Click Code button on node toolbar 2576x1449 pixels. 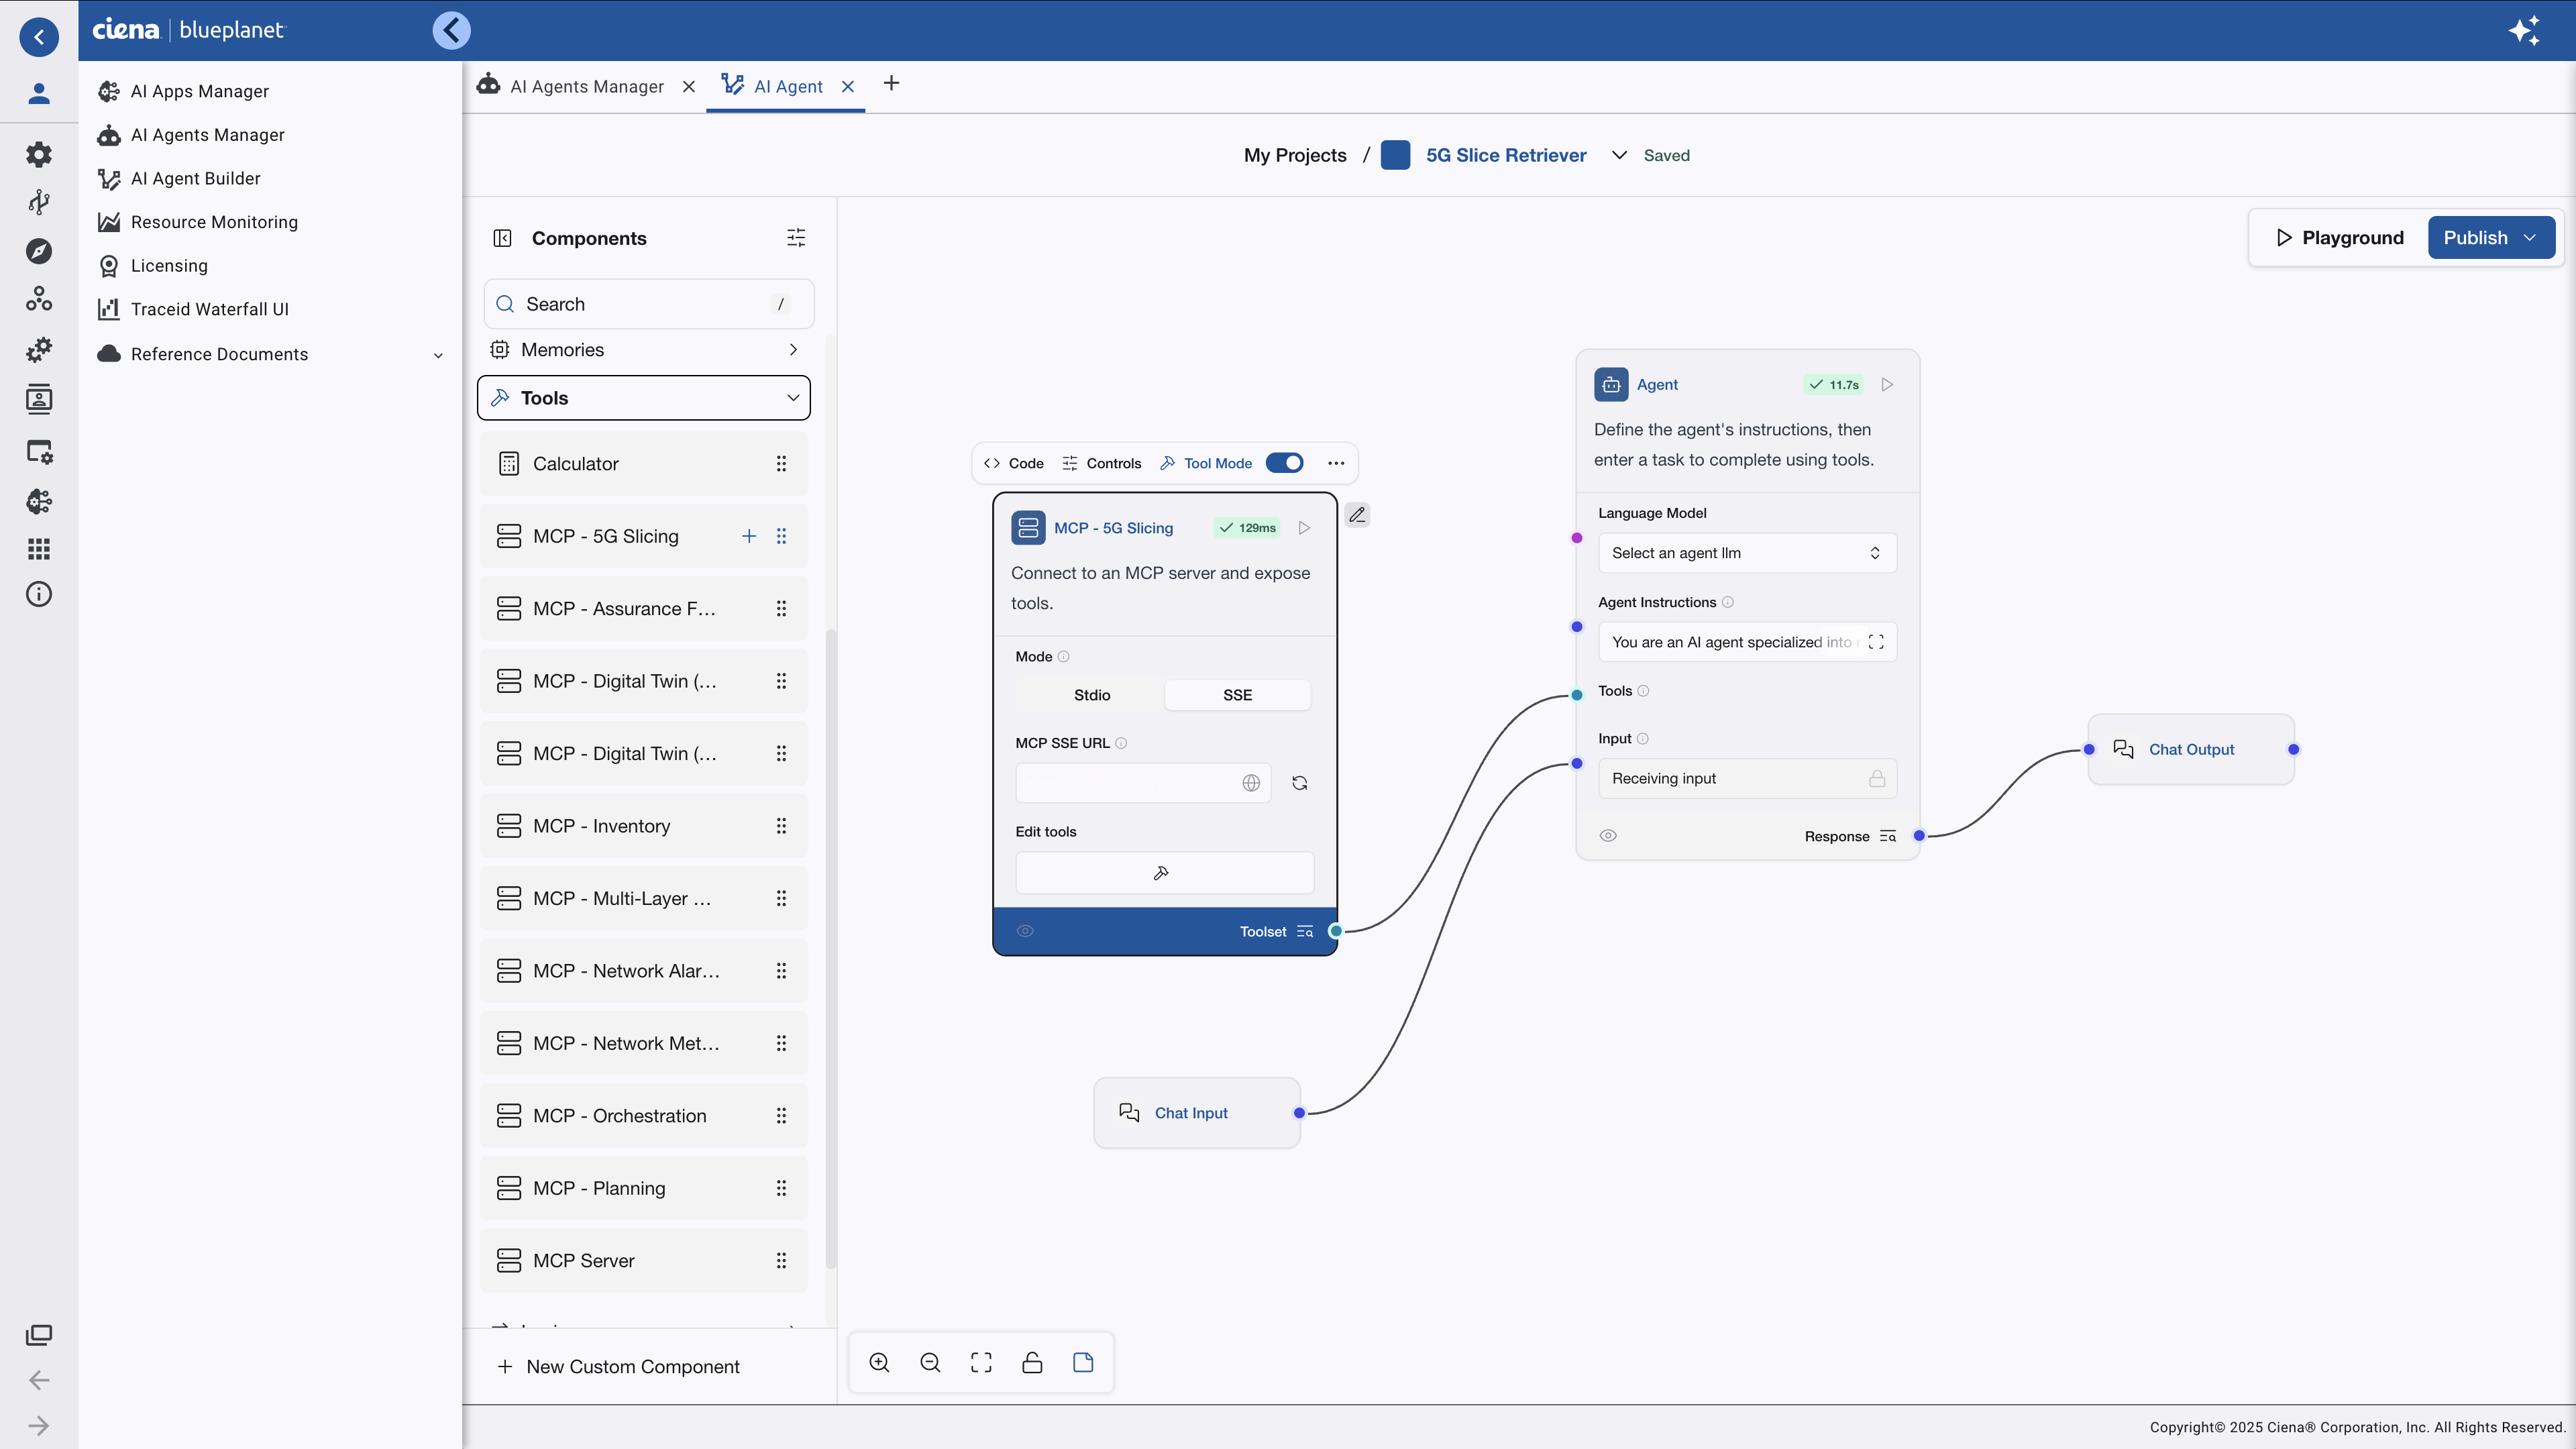coord(1013,463)
